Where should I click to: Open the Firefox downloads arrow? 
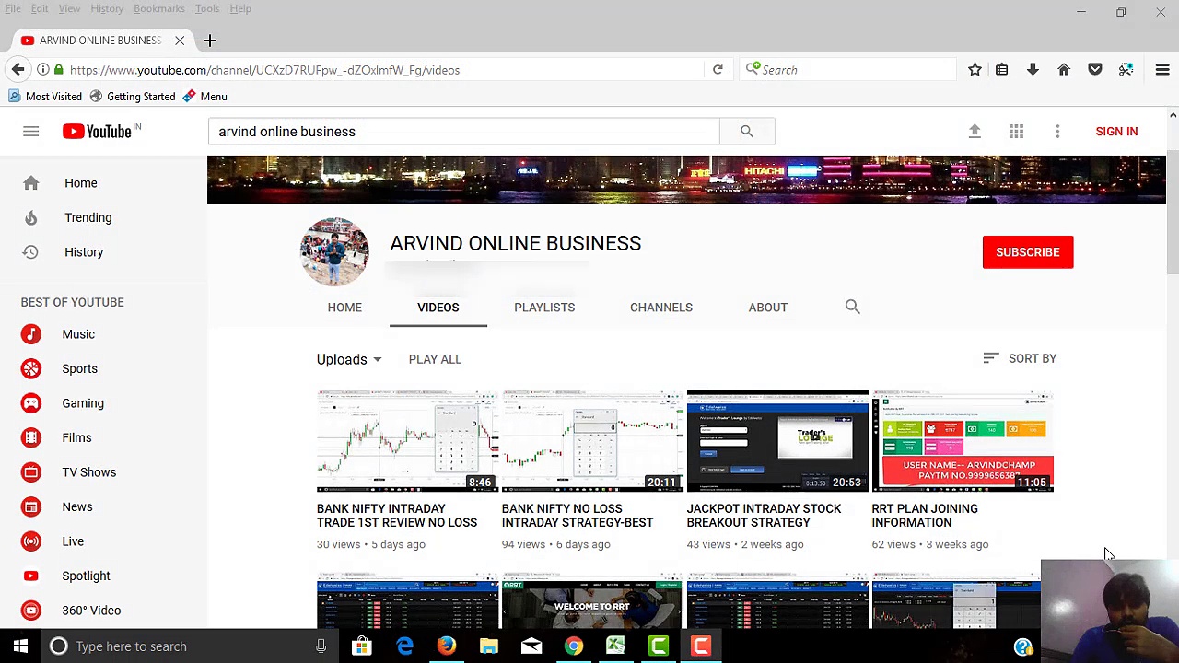(x=1033, y=70)
